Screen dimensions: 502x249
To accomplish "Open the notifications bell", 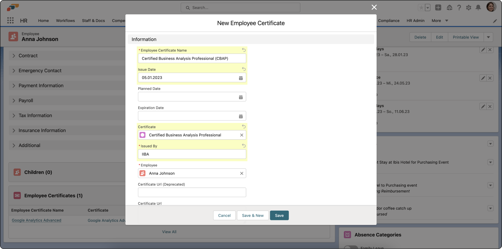I will [x=478, y=8].
